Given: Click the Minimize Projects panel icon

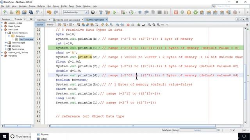Looking at the screenshot, I should pos(31,19).
